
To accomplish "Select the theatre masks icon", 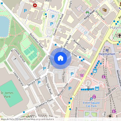I will point(105,10).
